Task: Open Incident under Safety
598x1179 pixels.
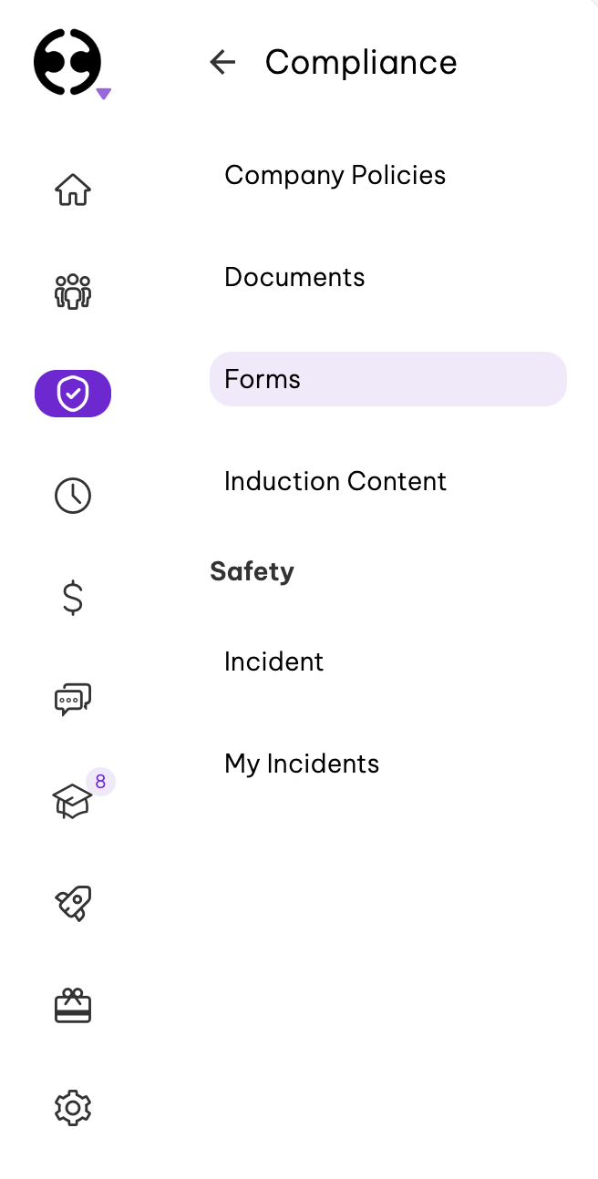Action: [x=273, y=661]
